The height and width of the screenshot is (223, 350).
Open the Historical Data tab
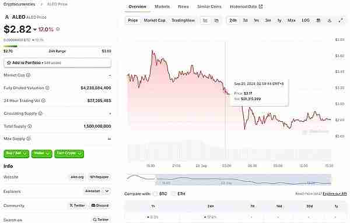(x=246, y=6)
